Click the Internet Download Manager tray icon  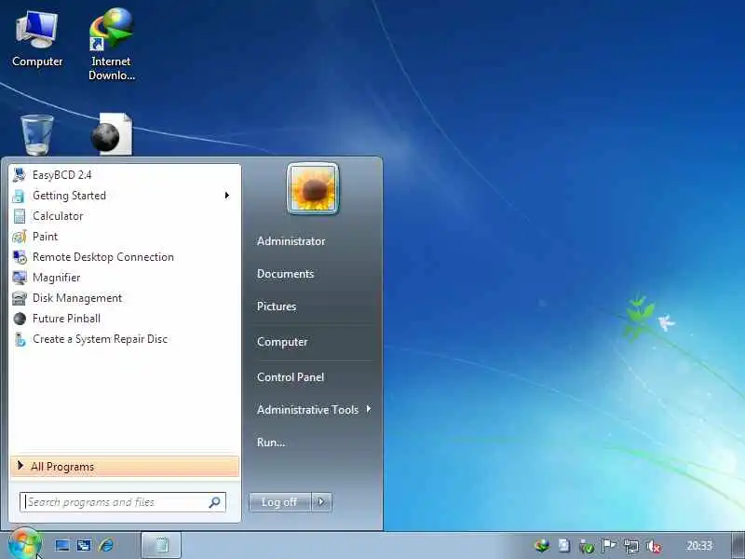(x=542, y=546)
